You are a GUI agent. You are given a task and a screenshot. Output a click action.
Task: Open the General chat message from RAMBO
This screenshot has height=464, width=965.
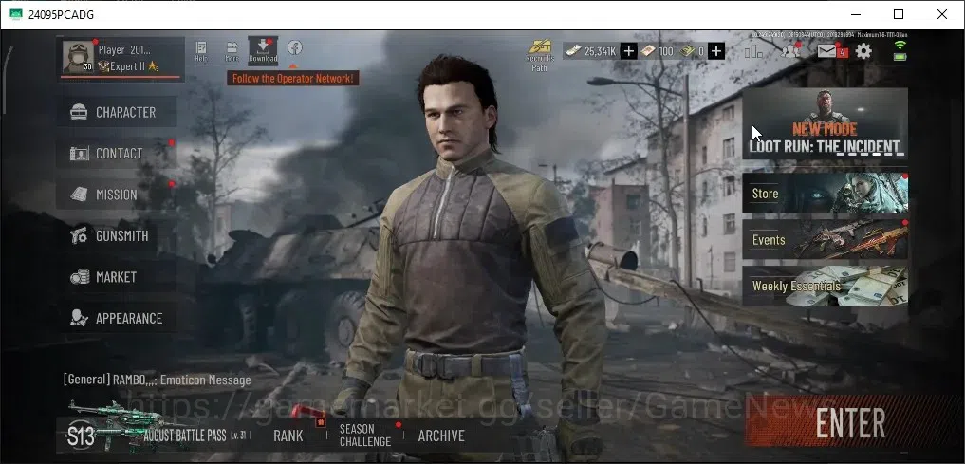[x=157, y=380]
